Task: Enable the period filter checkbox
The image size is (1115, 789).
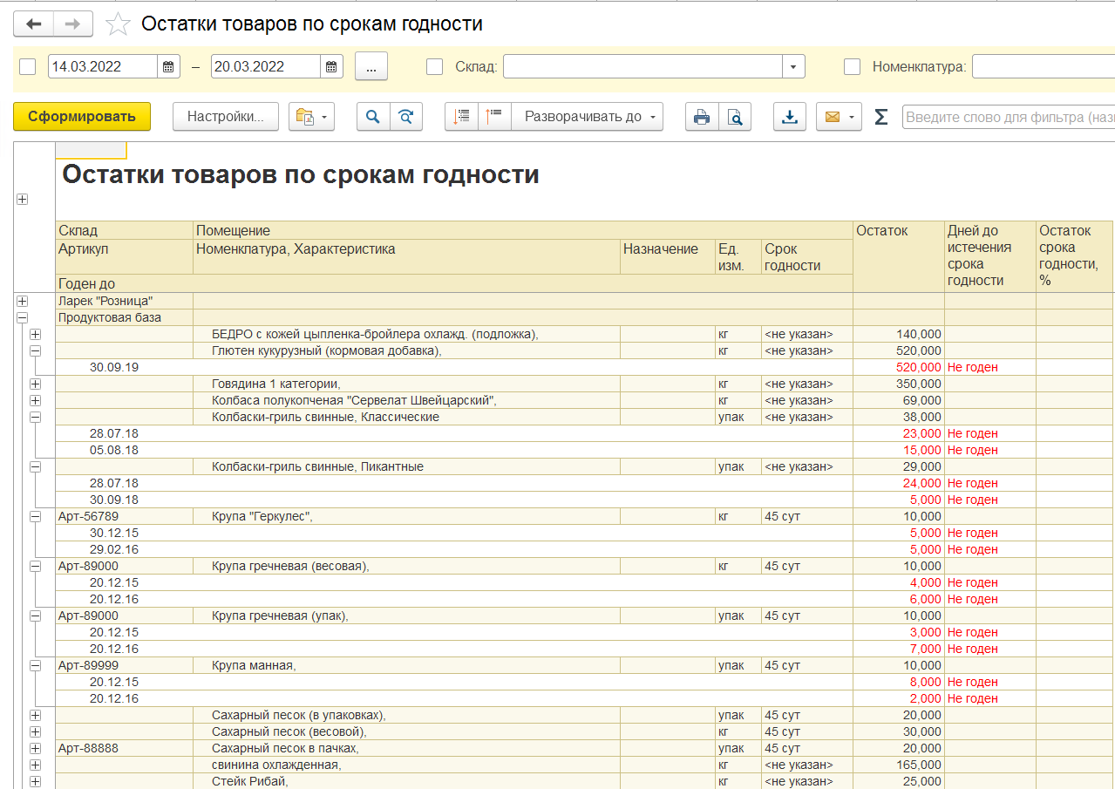Action: [x=28, y=67]
